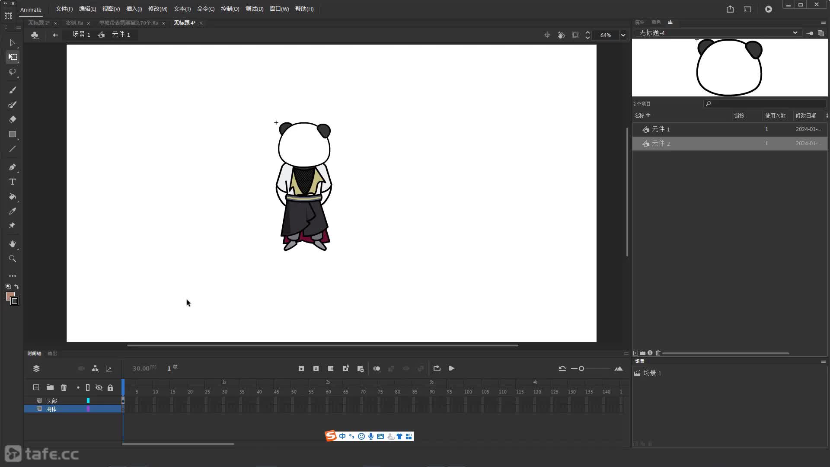Toggle outline display for all layers
The height and width of the screenshot is (467, 830).
coord(88,387)
